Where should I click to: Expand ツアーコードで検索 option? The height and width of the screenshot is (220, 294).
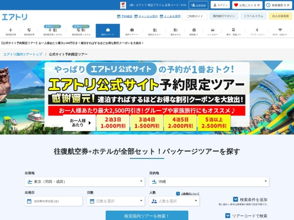(x=246, y=216)
